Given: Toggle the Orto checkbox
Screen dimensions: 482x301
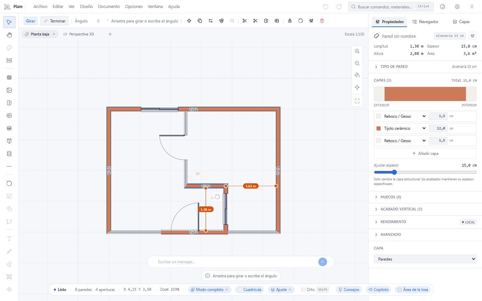Looking at the screenshot, I should click(303, 290).
